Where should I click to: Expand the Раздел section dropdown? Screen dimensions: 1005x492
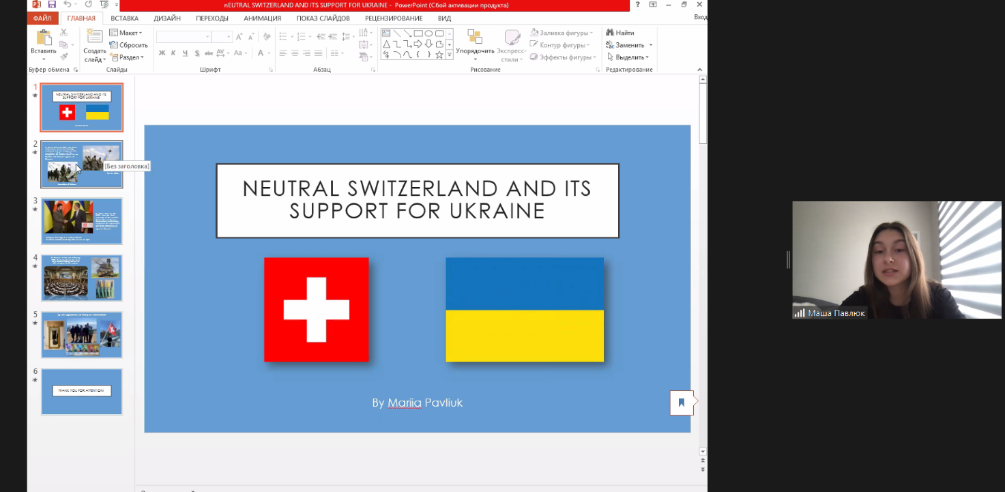point(127,57)
